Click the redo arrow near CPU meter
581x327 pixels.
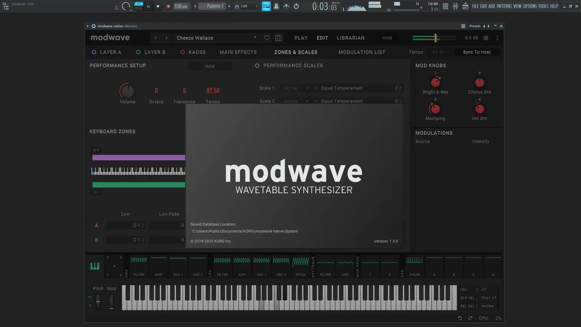pyautogui.click(x=470, y=318)
